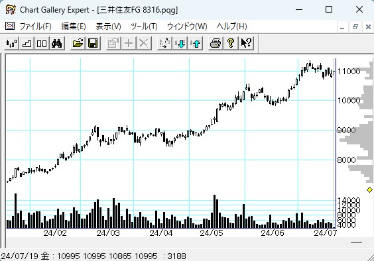The width and height of the screenshot is (374, 261).
Task: Click the 24/02 date axis label
Action: pos(55,233)
